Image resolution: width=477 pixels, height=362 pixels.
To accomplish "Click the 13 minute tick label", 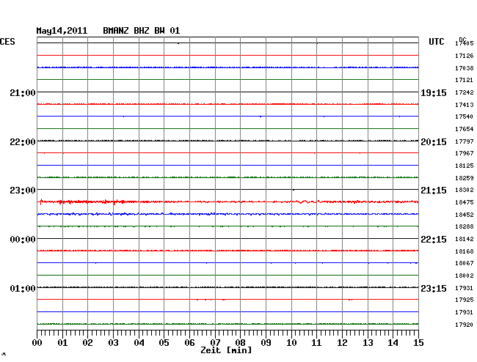I will pos(368,343).
